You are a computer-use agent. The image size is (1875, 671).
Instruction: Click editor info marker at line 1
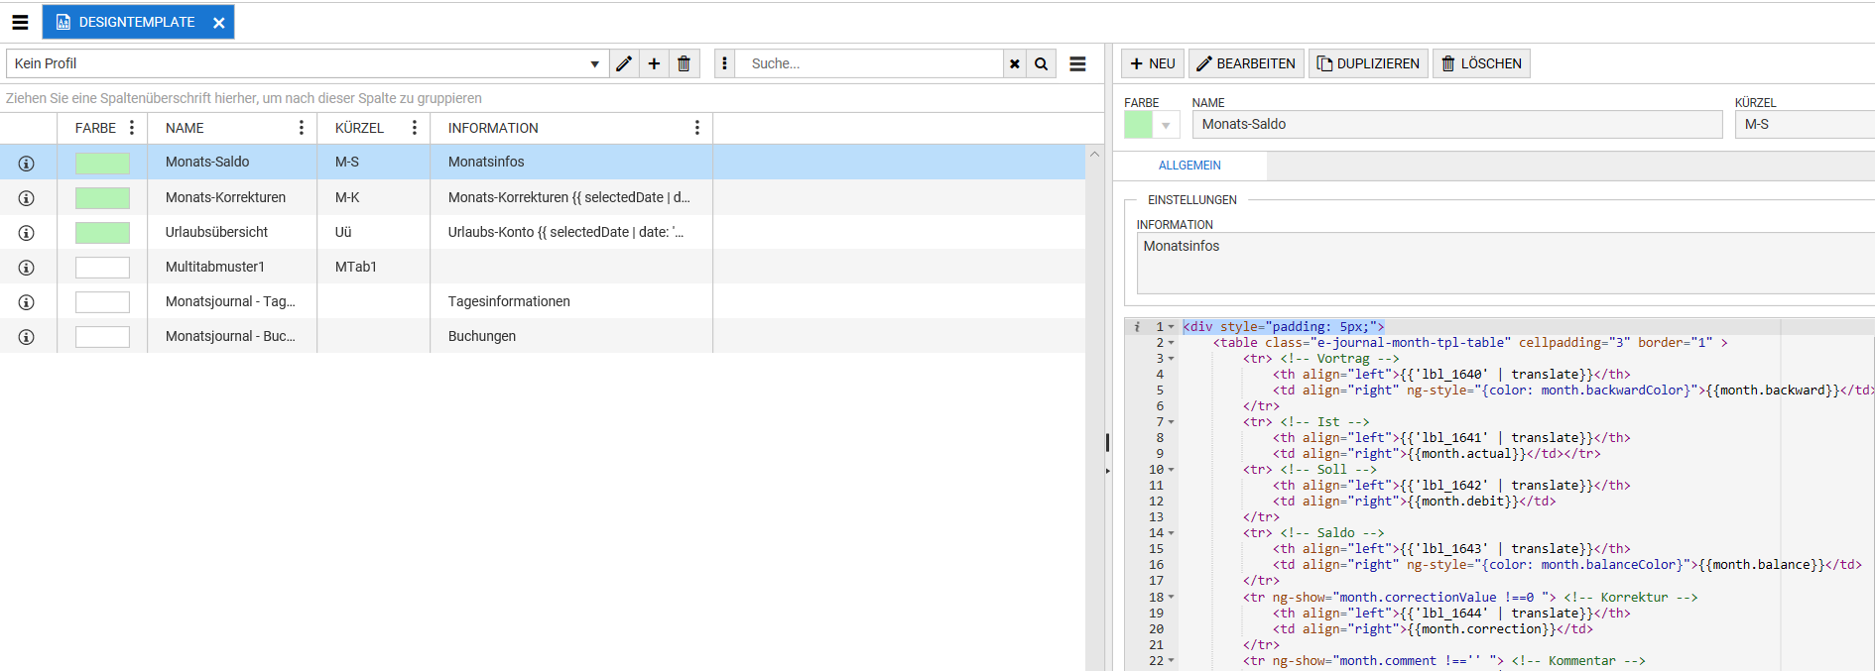1137,327
